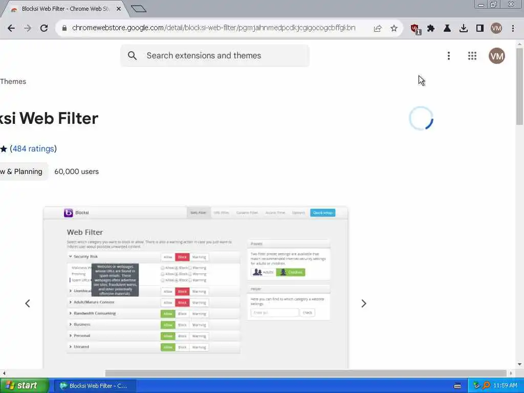Close the Blocksi Web Filter tab
The image size is (524, 393).
(119, 9)
